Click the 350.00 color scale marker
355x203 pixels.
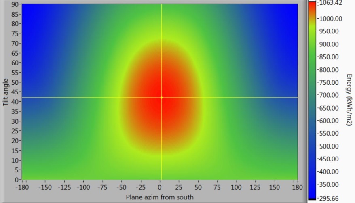click(329, 184)
